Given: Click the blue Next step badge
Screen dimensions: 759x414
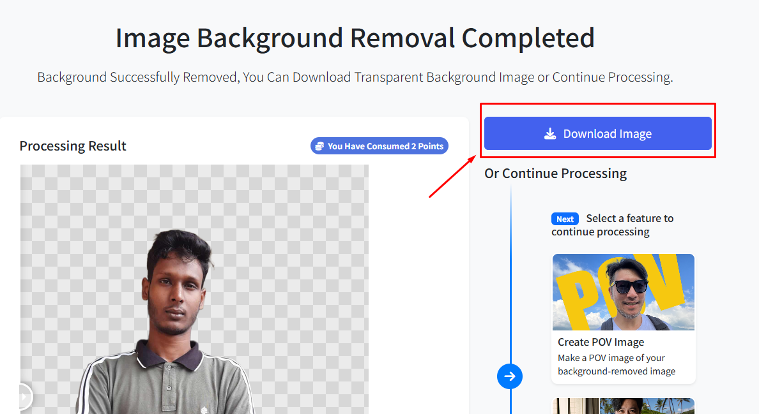Looking at the screenshot, I should [565, 219].
